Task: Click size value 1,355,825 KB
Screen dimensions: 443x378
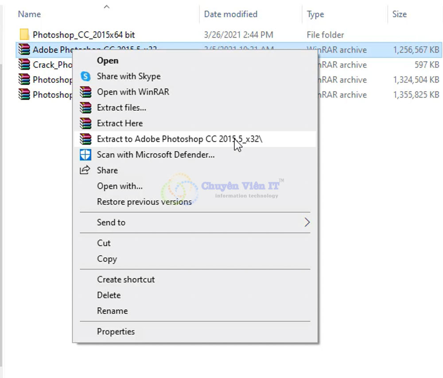Action: click(x=416, y=95)
